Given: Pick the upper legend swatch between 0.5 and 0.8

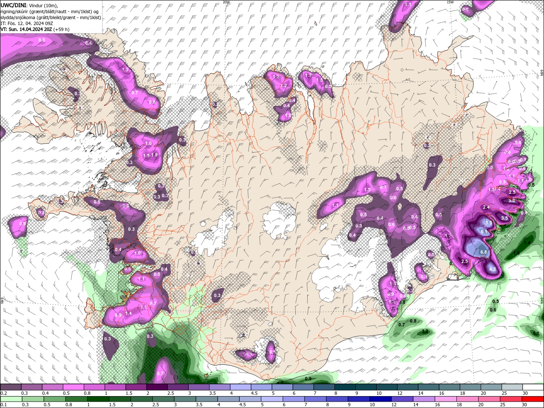Looking at the screenshot, I should pyautogui.click(x=73, y=387).
